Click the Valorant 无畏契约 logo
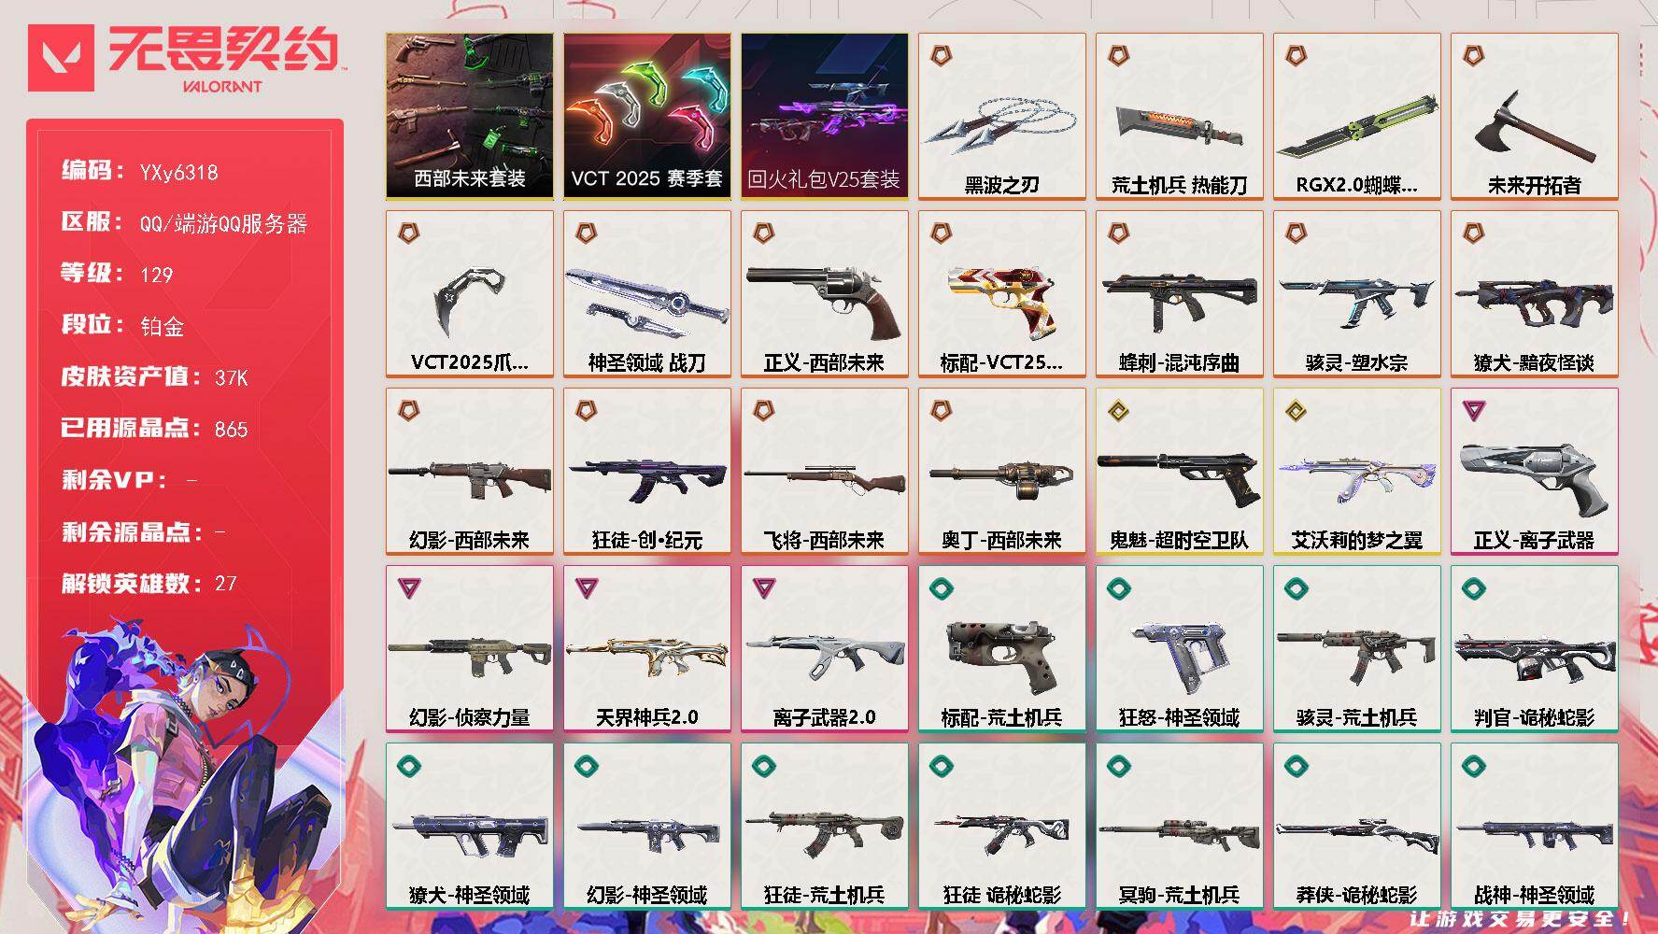The height and width of the screenshot is (934, 1658). pos(186,59)
